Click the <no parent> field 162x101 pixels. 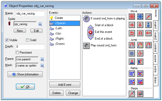[x=27, y=59]
